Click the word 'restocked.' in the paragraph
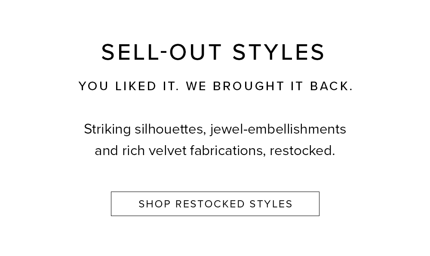430x256 pixels. pyautogui.click(x=302, y=151)
